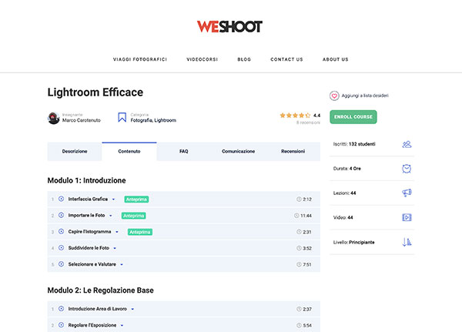
Task: Open the Importare le Foto lesson title
Action: [x=86, y=215]
